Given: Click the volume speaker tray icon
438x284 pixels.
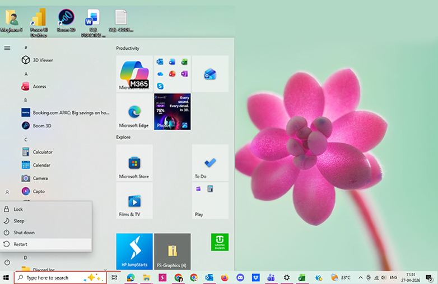Looking at the screenshot, I should (x=384, y=278).
